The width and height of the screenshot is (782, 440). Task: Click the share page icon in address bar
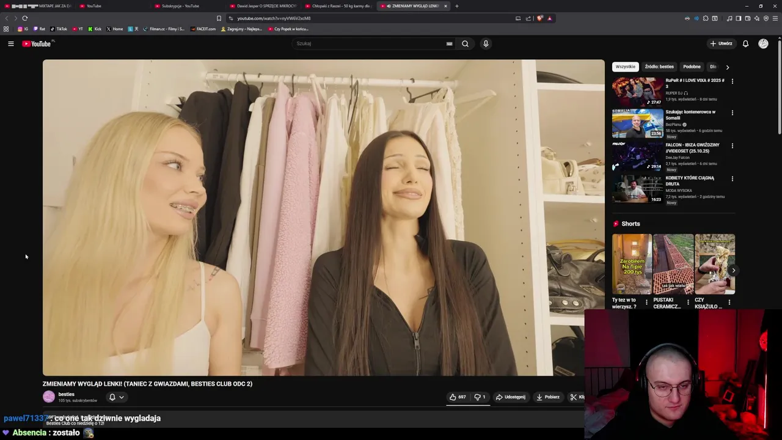pos(528,18)
